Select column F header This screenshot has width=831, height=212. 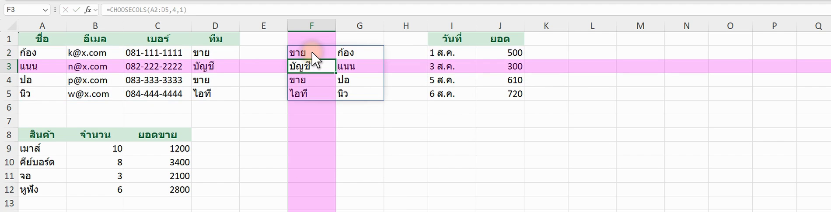click(x=311, y=26)
